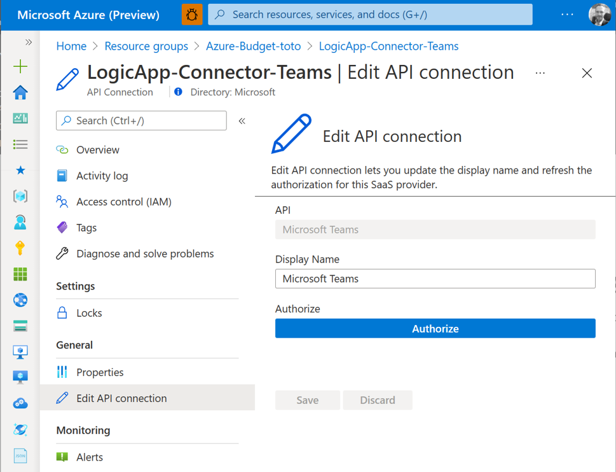Click the lower blue monitor icon in the sidebar
The height and width of the screenshot is (472, 616).
20,377
